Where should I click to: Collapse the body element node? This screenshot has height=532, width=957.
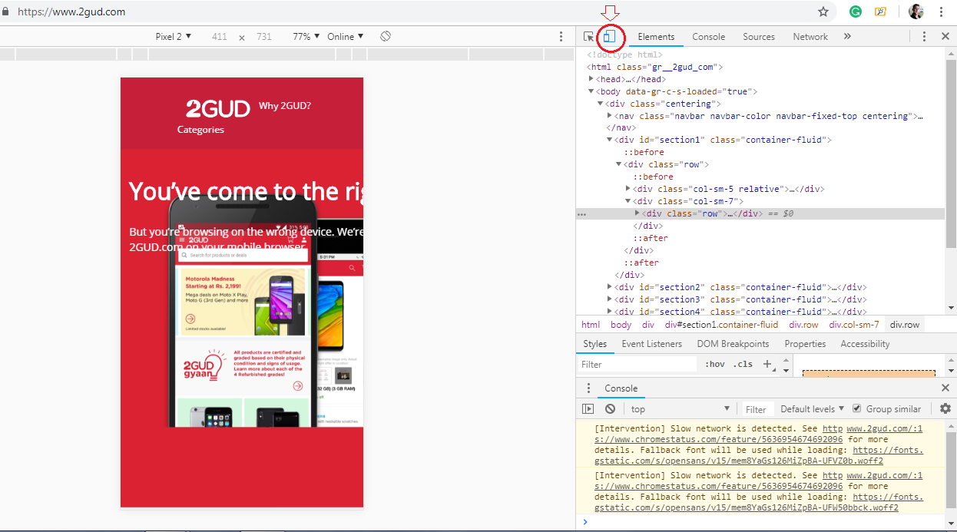591,91
